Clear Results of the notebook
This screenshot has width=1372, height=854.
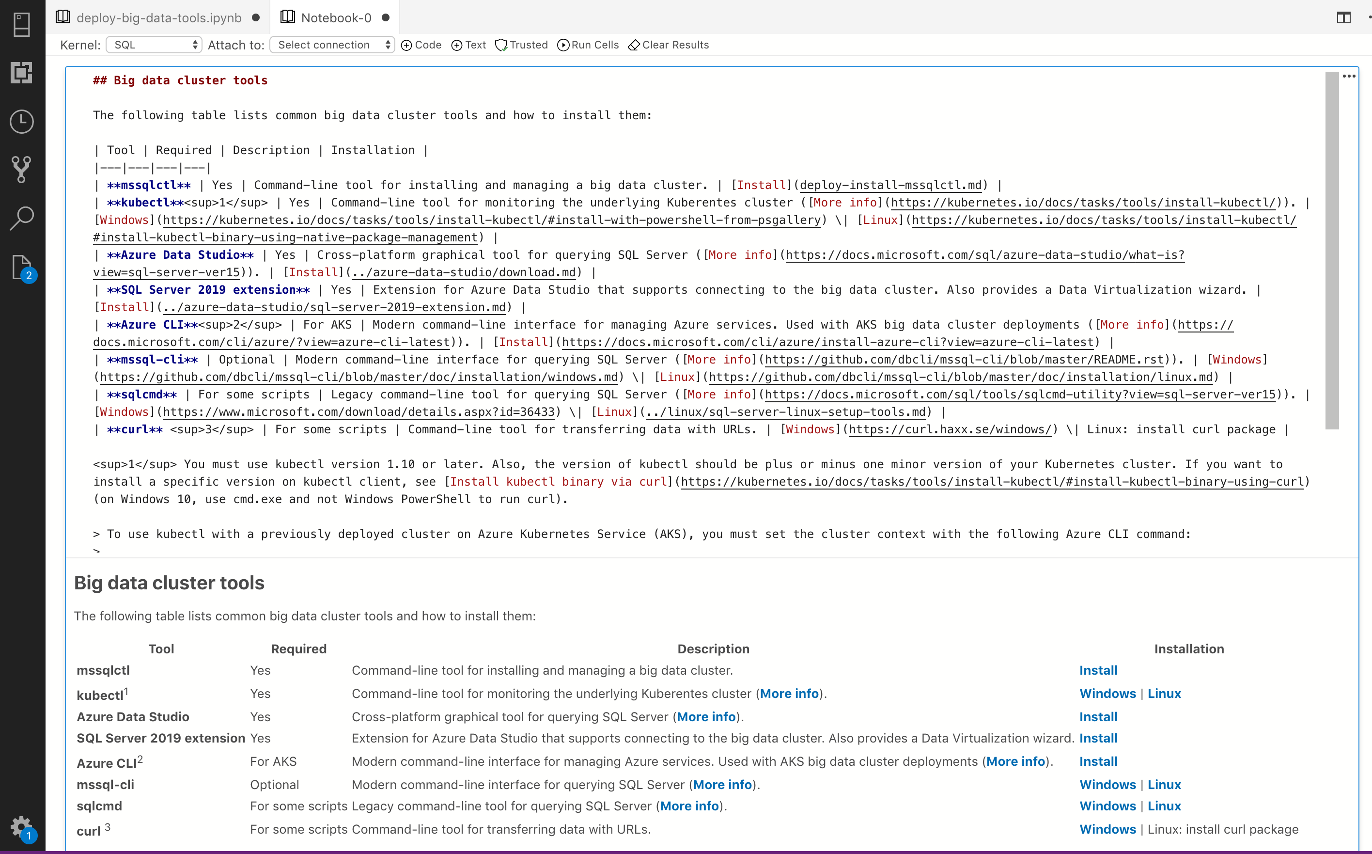668,45
